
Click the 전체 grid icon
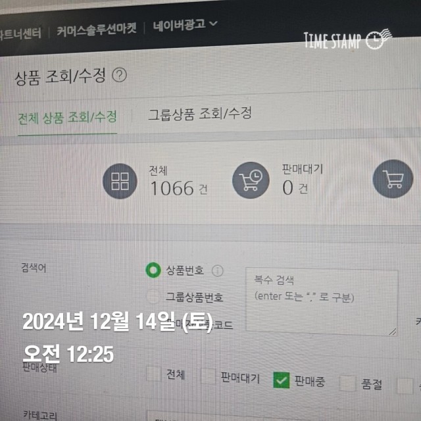pyautogui.click(x=120, y=182)
